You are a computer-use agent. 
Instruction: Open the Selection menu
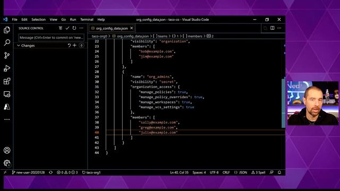pyautogui.click(x=39, y=20)
